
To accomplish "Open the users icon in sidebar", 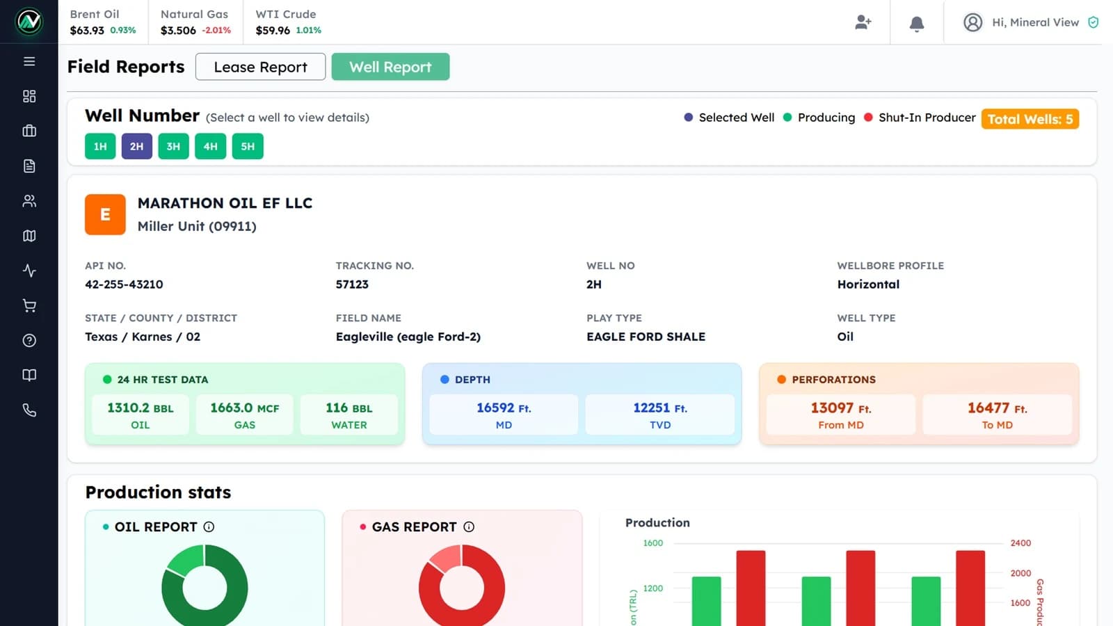I will coord(29,201).
